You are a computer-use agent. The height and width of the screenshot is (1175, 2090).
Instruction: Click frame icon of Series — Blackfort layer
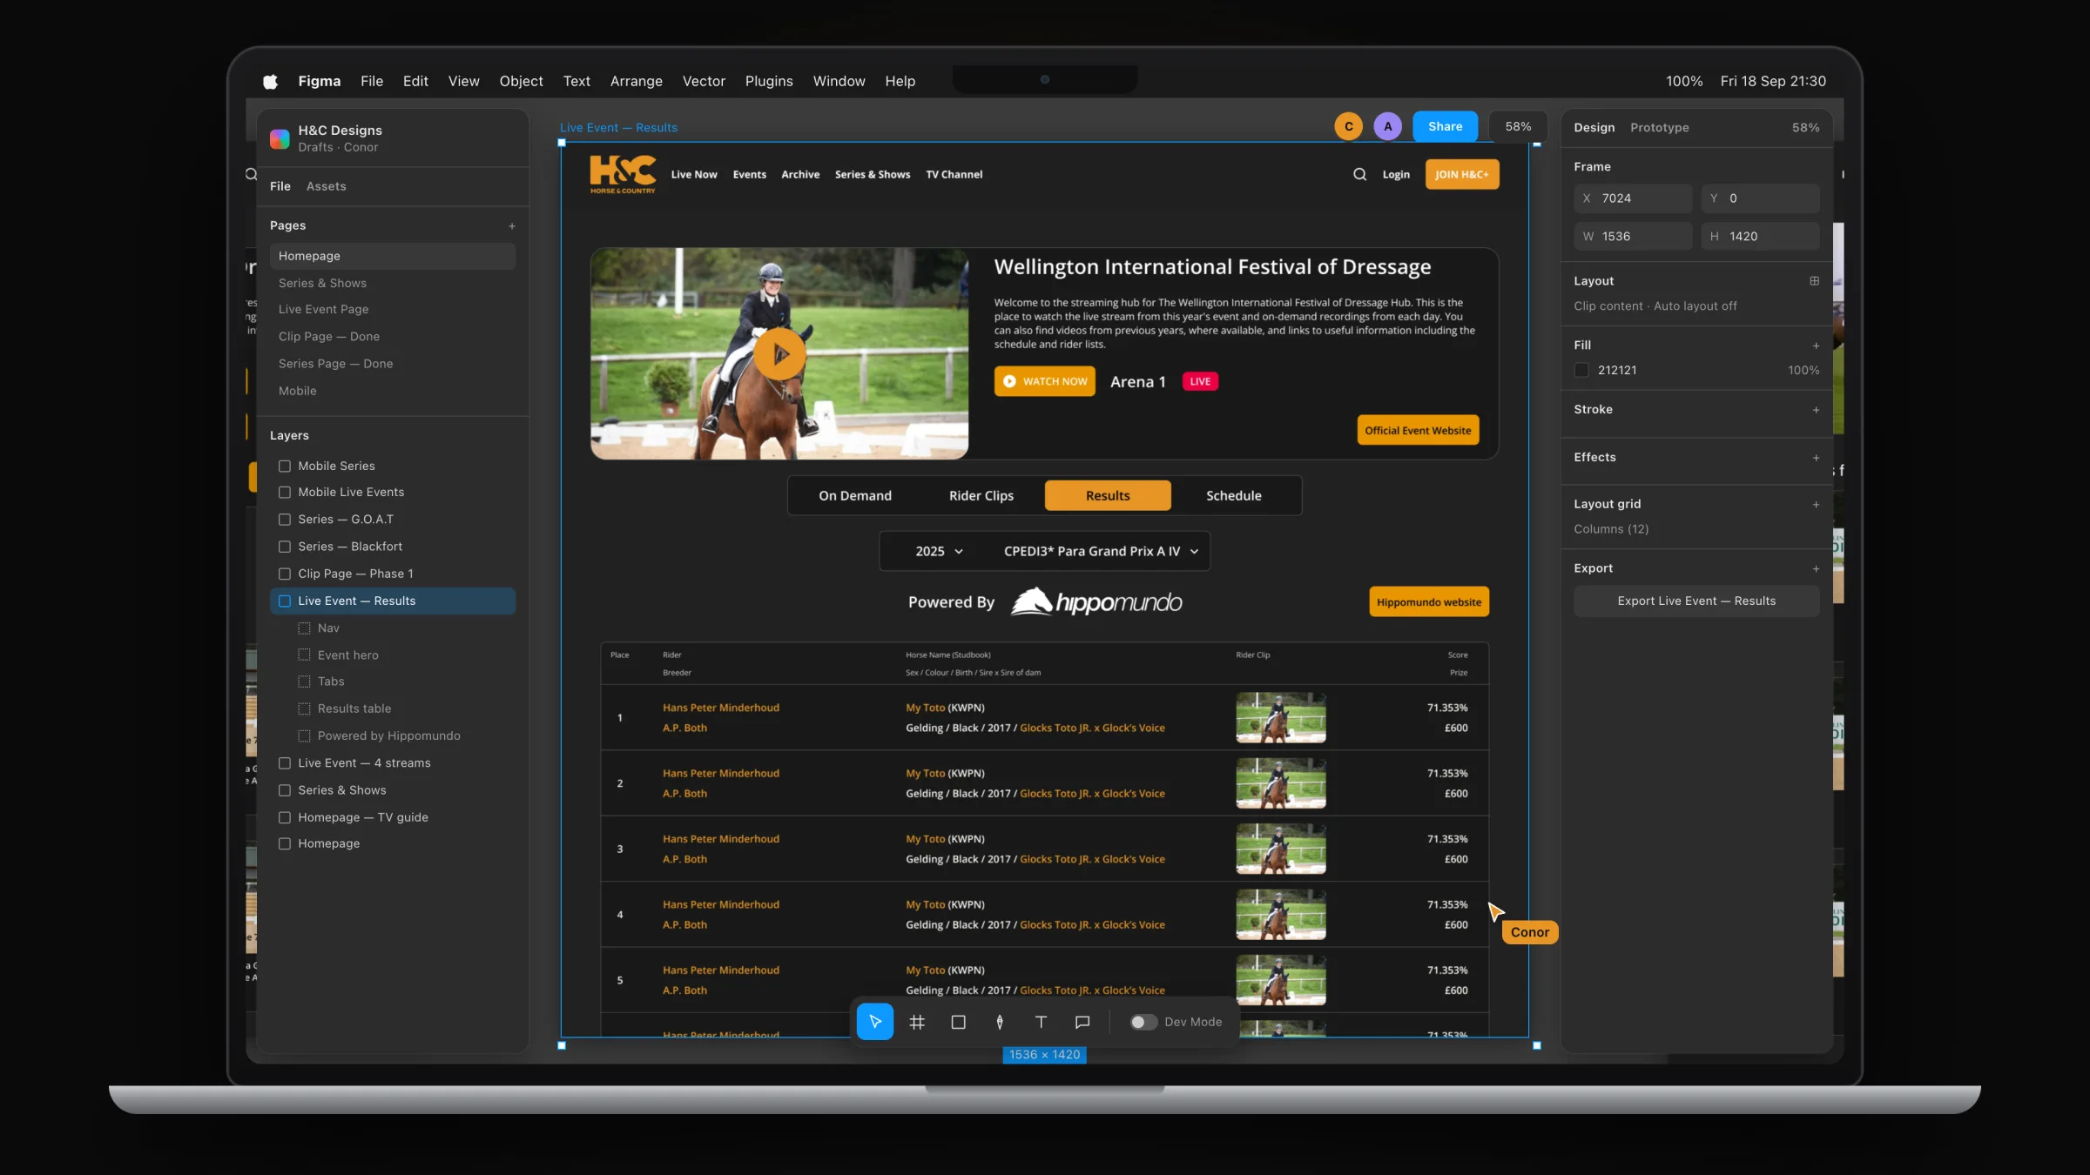[284, 547]
